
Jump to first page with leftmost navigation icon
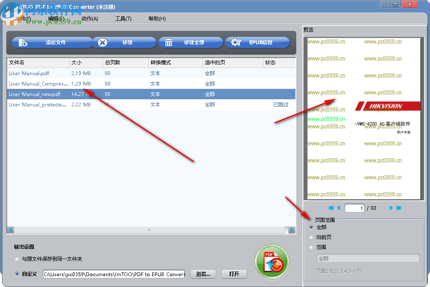[x=331, y=208]
